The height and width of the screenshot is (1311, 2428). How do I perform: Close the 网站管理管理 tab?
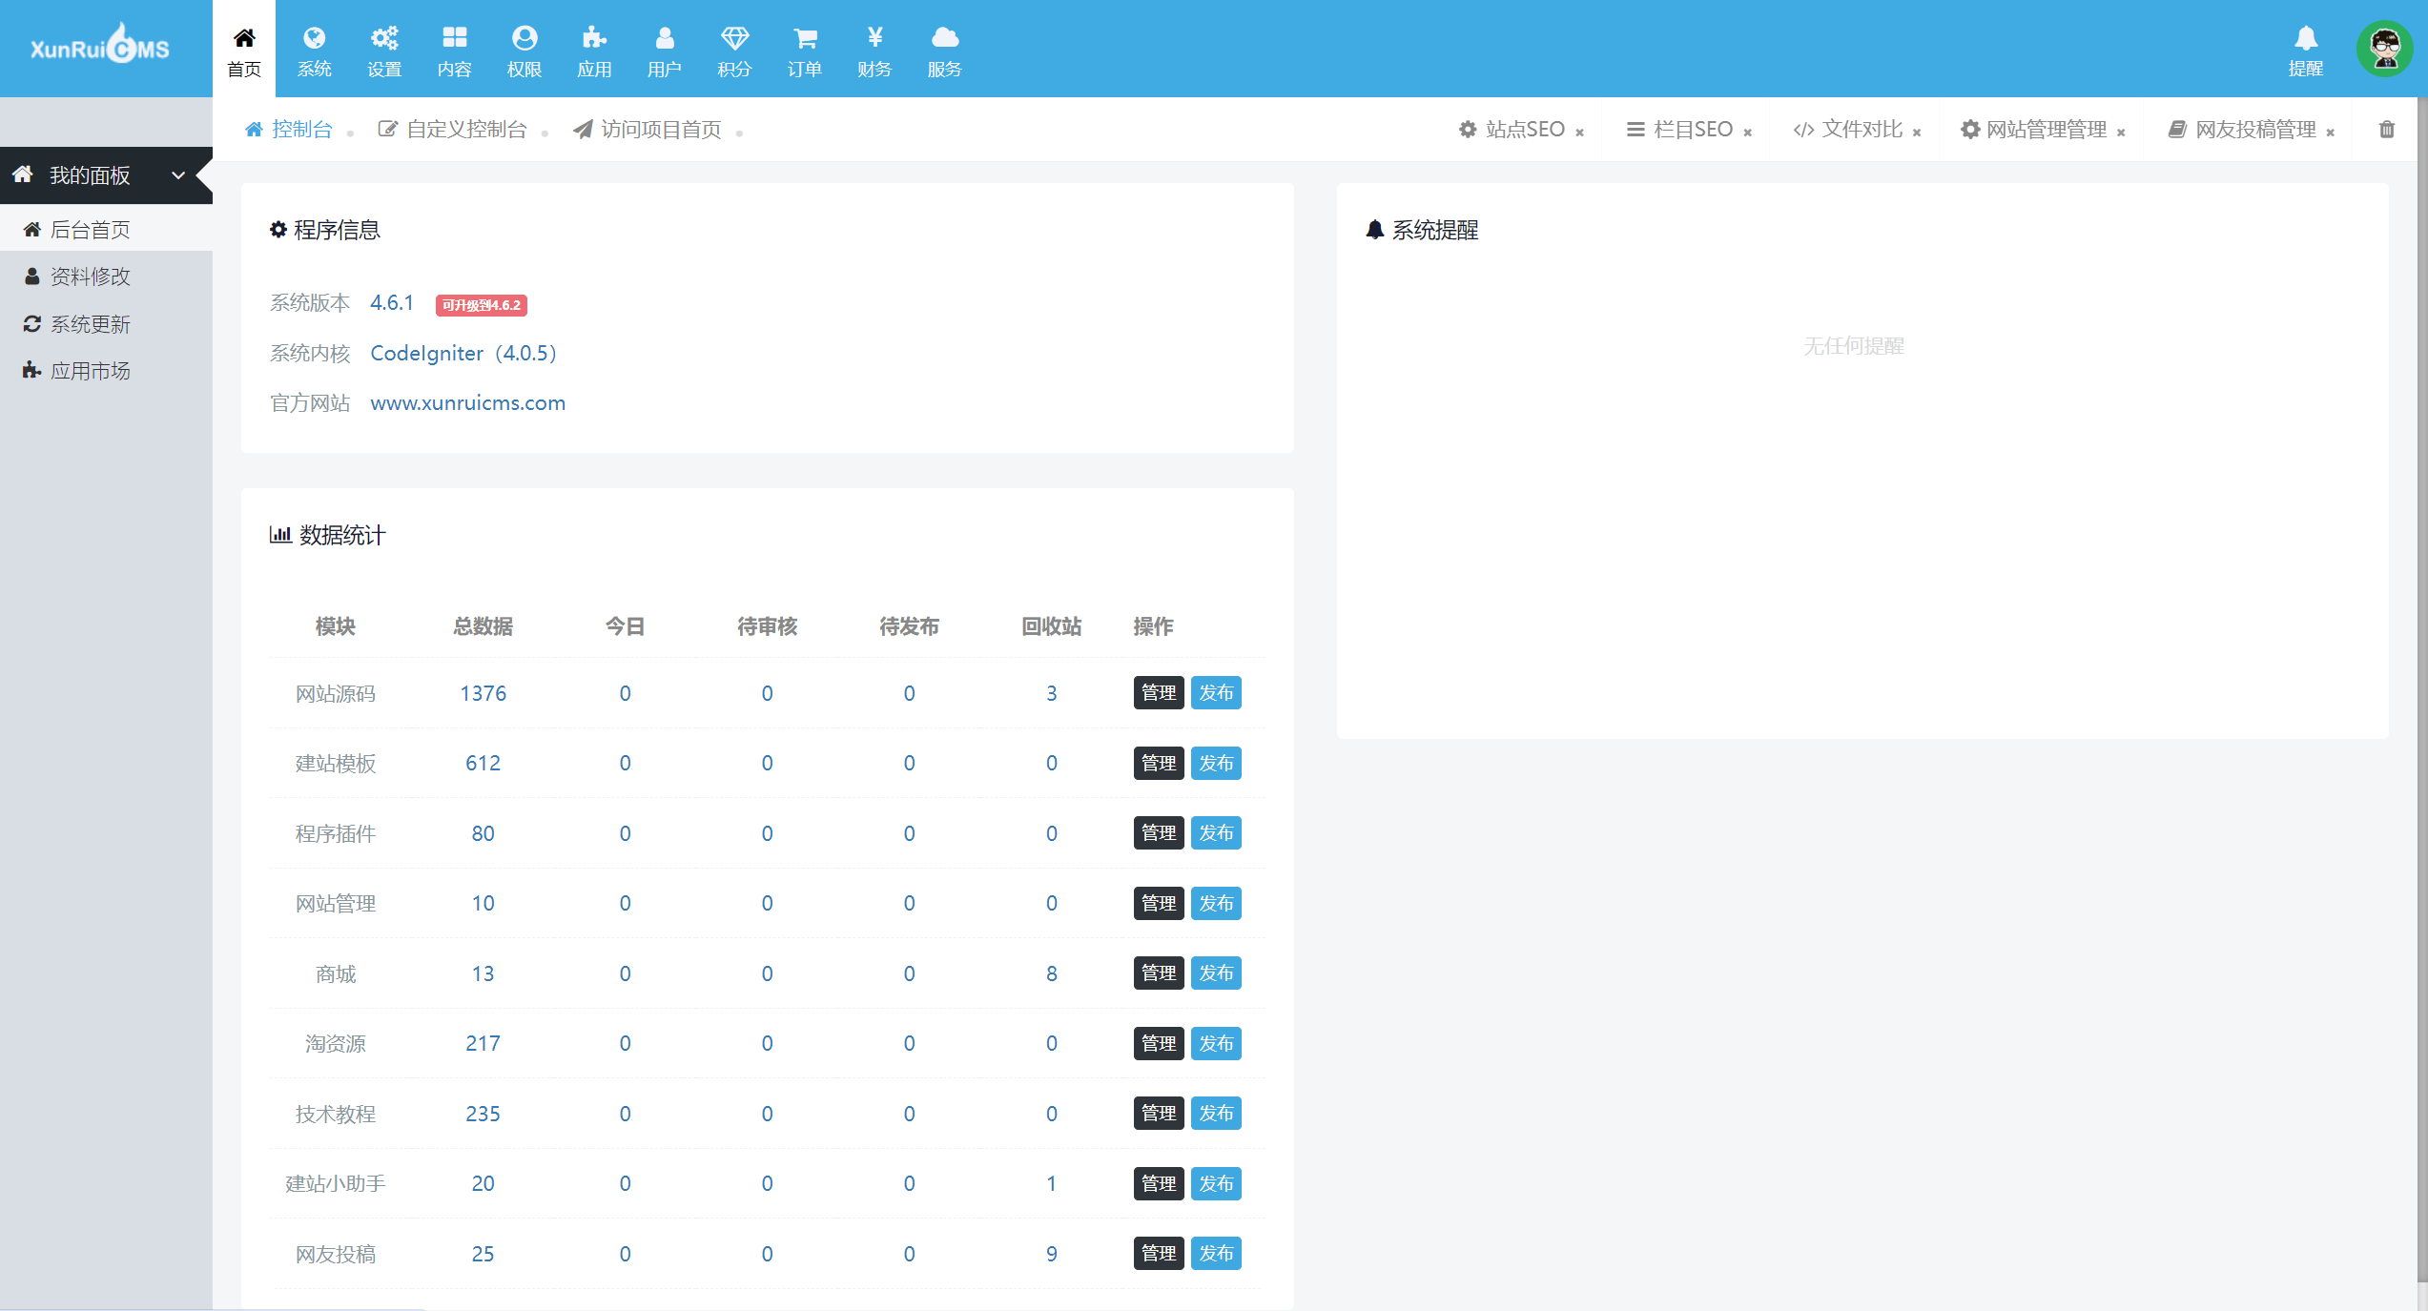click(2121, 133)
